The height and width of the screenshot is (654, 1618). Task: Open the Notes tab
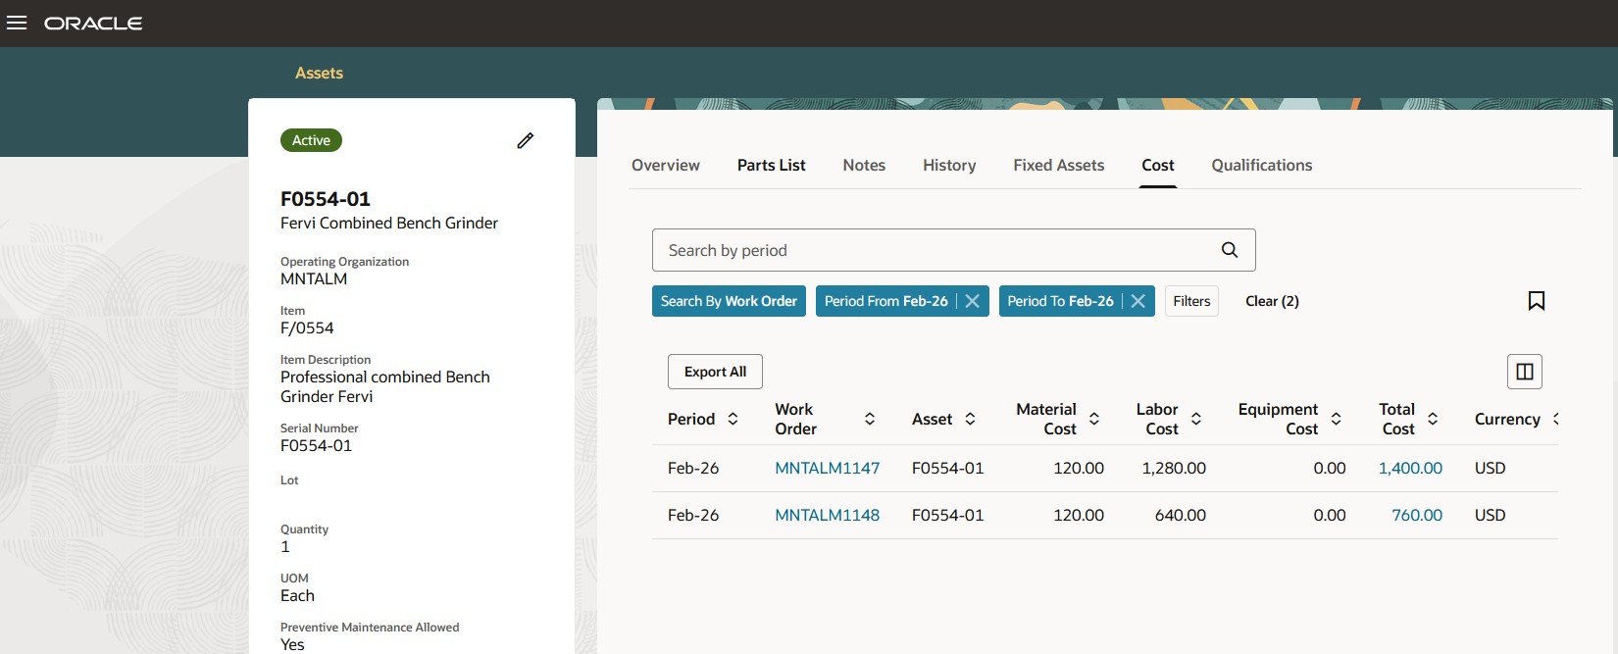click(864, 165)
